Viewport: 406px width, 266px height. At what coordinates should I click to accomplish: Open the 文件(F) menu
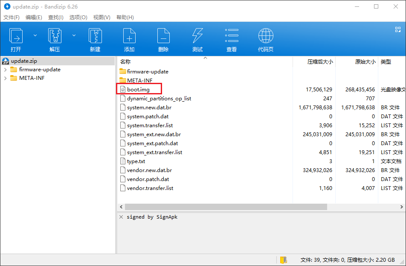pyautogui.click(x=12, y=18)
